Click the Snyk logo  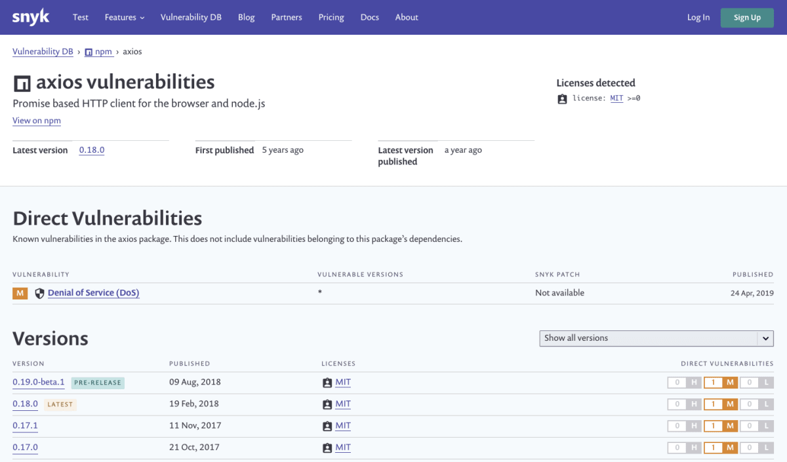click(x=31, y=17)
